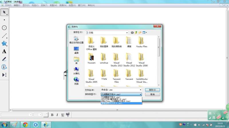The image size is (229, 128).
Task: Select the Straightedge line tool
Action: pos(4,36)
